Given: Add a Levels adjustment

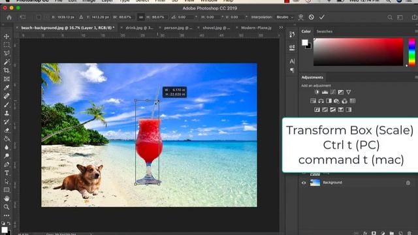Looking at the screenshot, I should pyautogui.click(x=325, y=92).
